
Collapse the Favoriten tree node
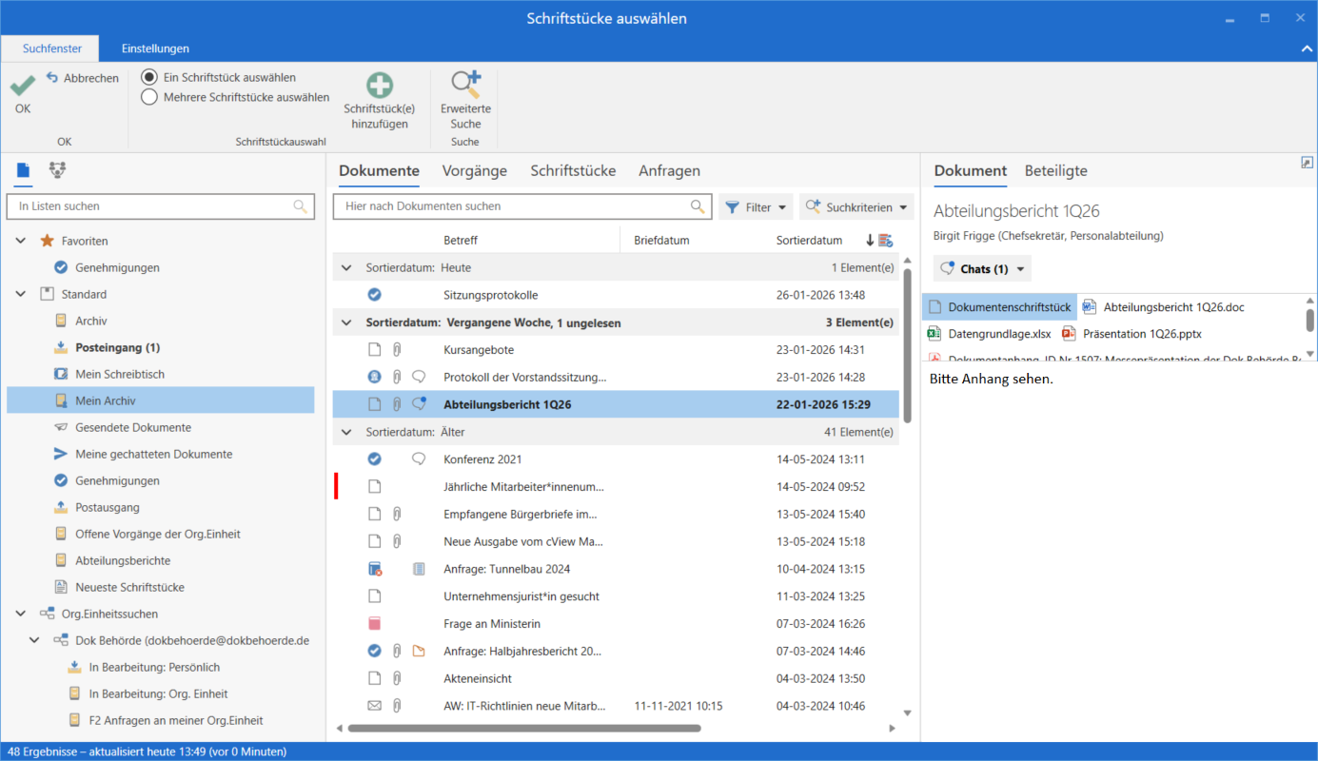(x=21, y=241)
